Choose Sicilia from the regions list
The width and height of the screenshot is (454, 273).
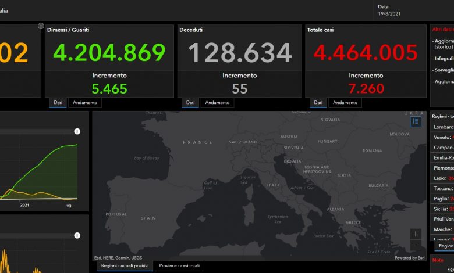(x=442, y=209)
